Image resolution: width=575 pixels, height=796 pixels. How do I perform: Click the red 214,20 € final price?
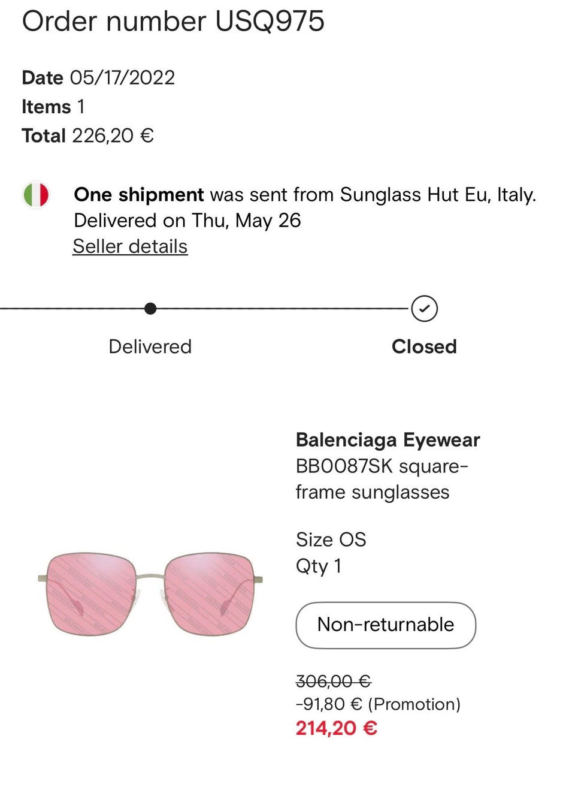point(336,728)
